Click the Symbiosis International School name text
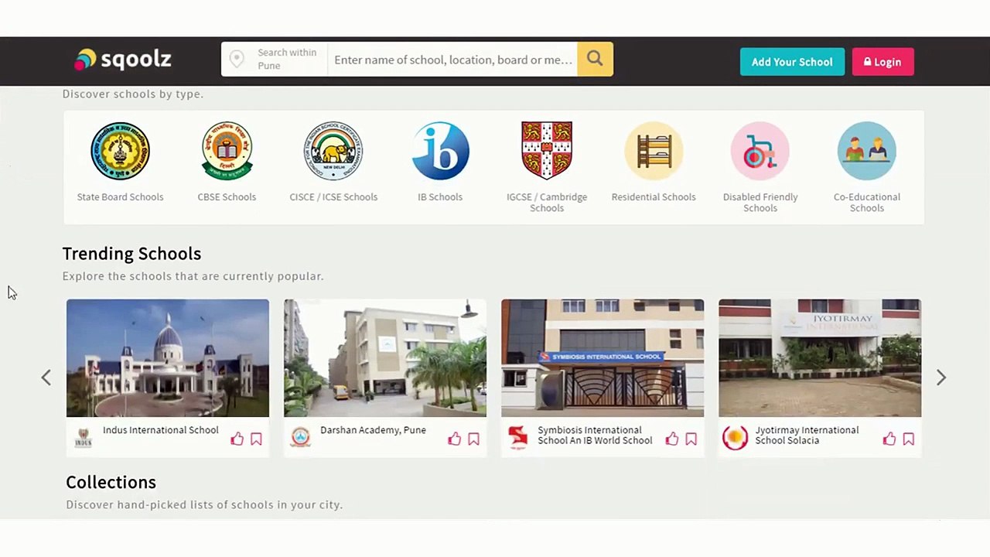 point(595,435)
